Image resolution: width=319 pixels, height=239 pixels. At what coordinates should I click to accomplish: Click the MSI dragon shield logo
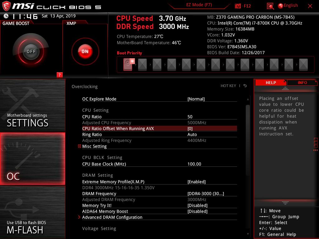(6, 6)
